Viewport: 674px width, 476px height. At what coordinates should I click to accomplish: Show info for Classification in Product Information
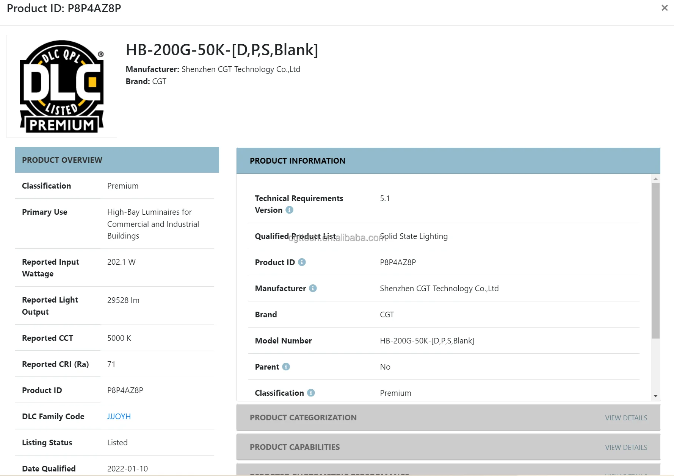tap(311, 393)
